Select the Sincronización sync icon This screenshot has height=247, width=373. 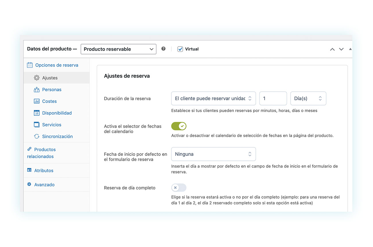(x=37, y=136)
